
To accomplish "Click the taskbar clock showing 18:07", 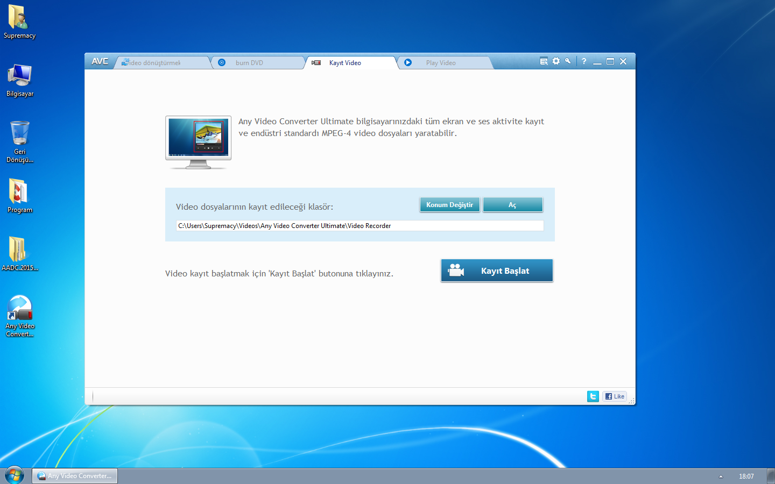I will (x=746, y=476).
